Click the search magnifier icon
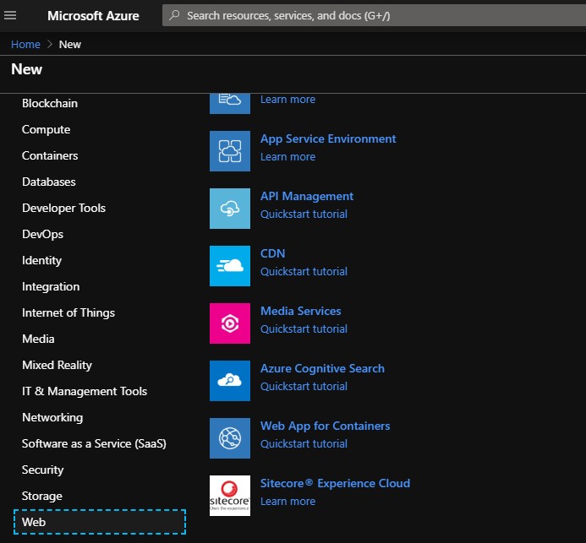 coord(174,15)
